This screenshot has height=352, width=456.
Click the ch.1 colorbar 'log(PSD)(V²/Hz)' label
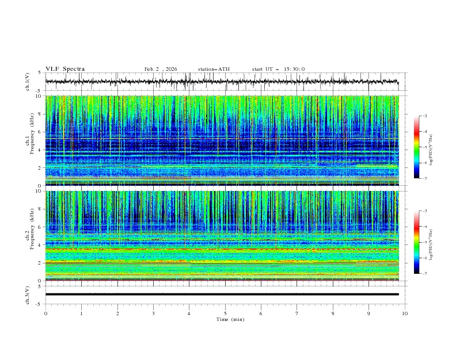pyautogui.click(x=431, y=150)
